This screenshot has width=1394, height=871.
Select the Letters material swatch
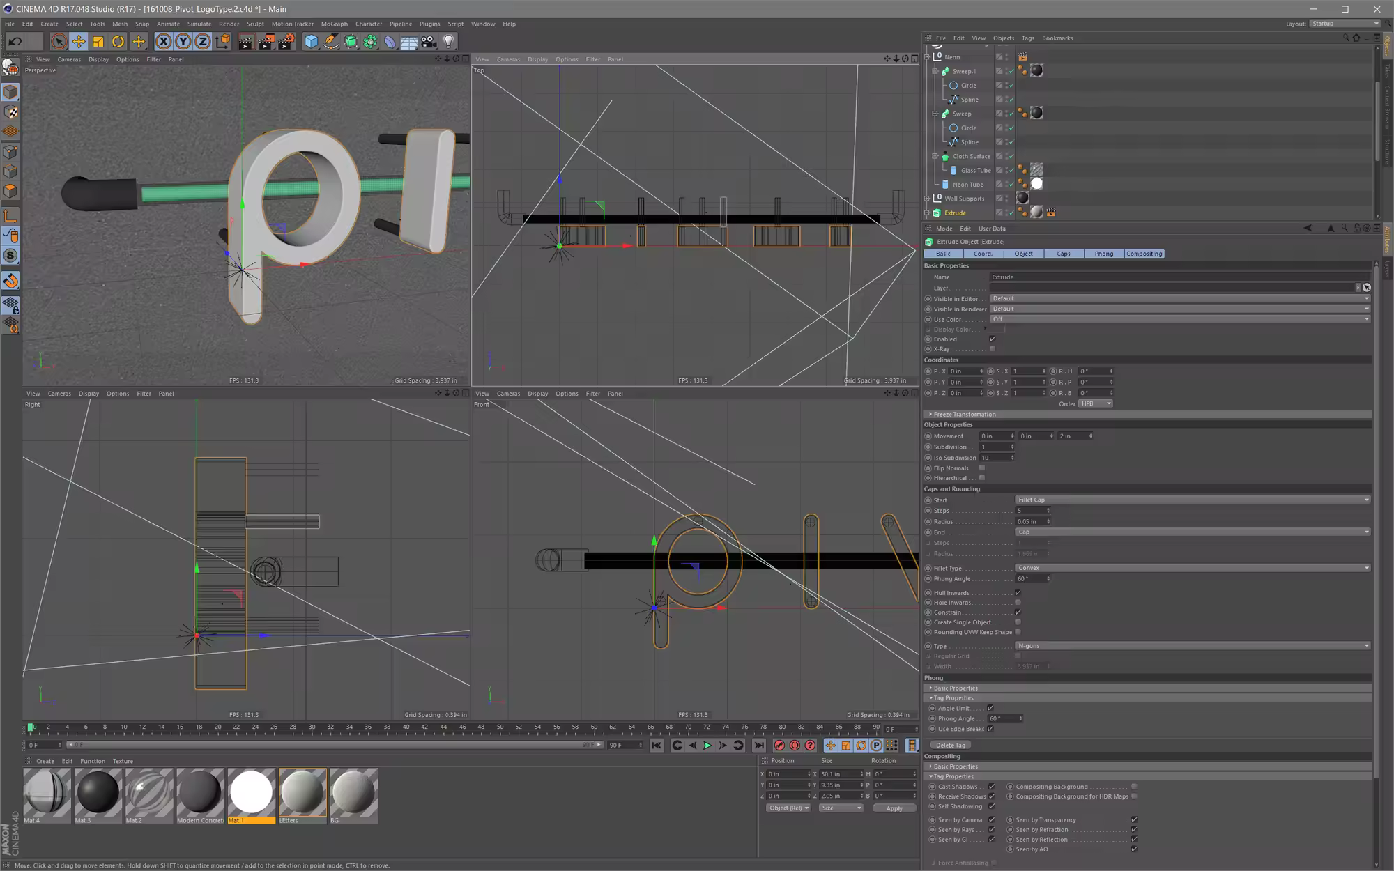[x=302, y=795]
